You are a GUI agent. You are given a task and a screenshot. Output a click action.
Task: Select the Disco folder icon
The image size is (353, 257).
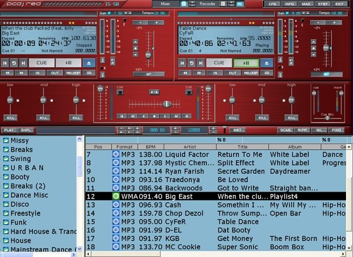click(6, 204)
